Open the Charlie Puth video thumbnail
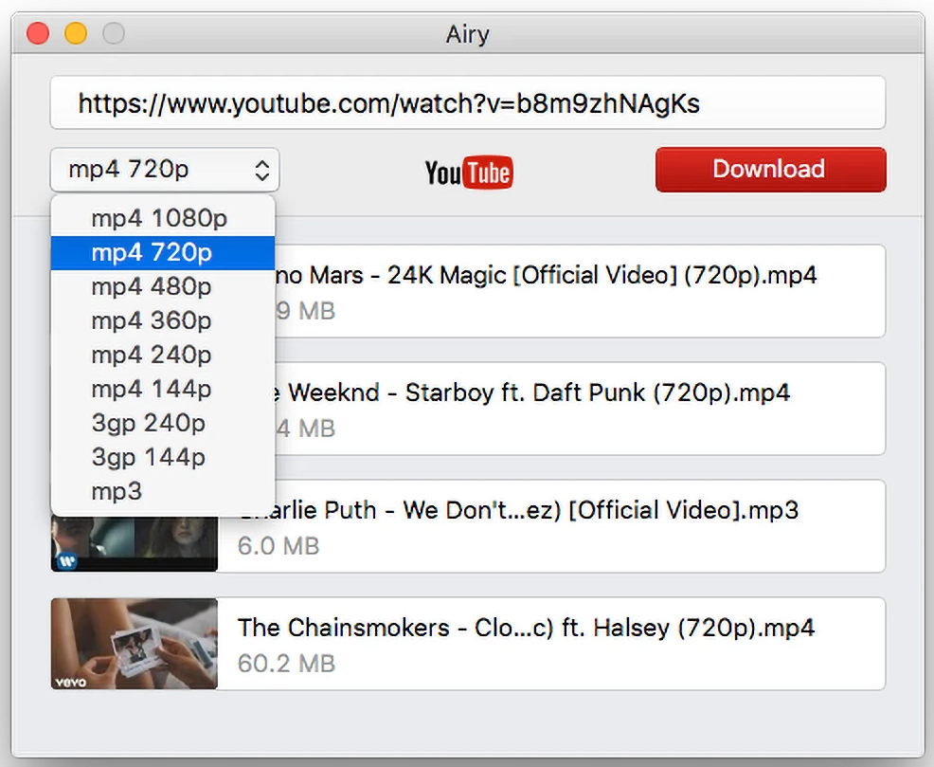 click(x=134, y=543)
